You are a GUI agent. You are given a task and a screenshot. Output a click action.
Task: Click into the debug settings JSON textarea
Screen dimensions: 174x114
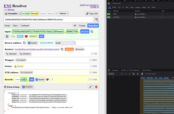click(x=51, y=102)
